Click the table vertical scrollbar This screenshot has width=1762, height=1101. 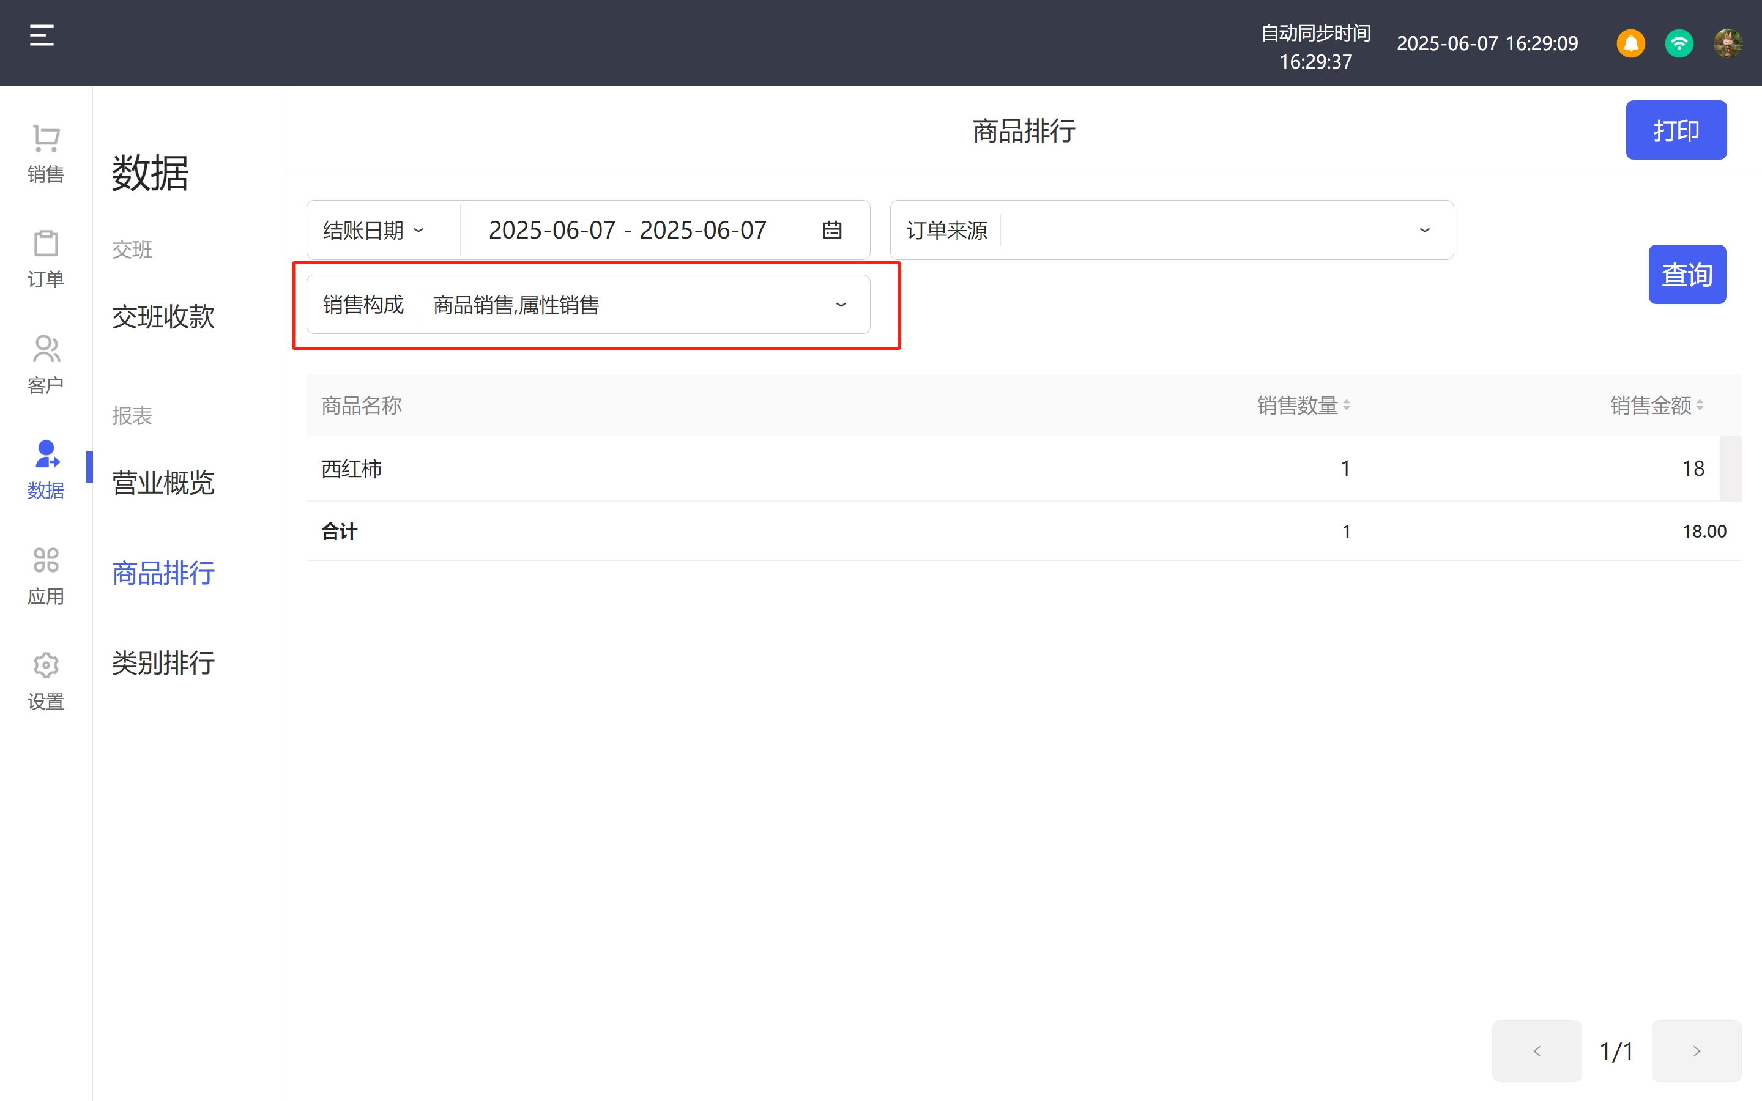[1731, 469]
